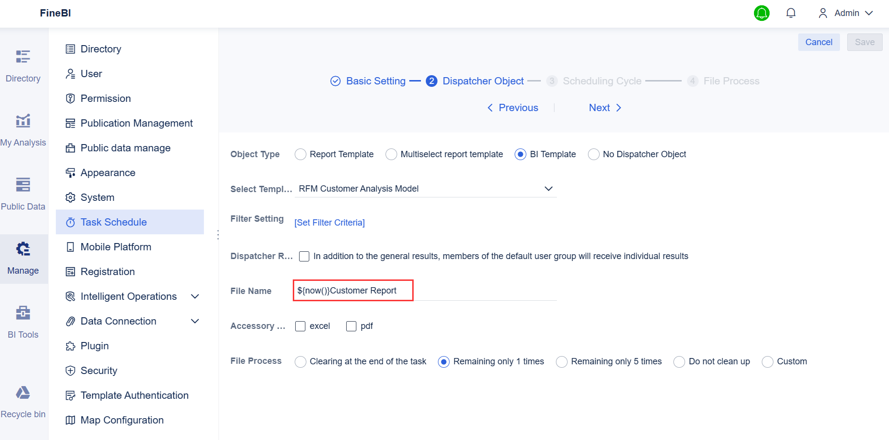
Task: Click the notification bell icon
Action: click(790, 13)
